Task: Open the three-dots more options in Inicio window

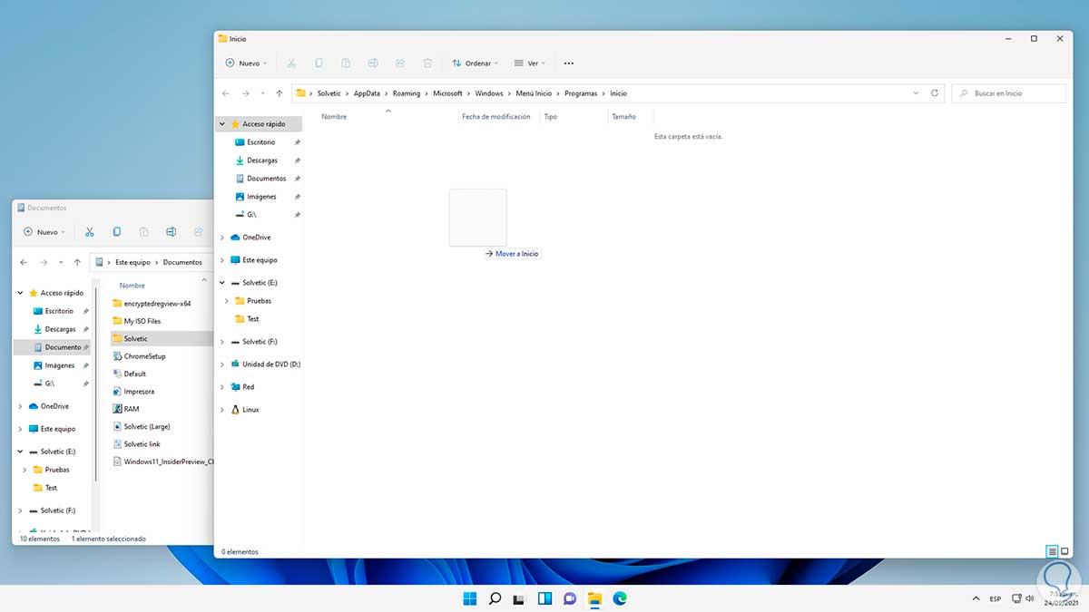Action: point(569,63)
